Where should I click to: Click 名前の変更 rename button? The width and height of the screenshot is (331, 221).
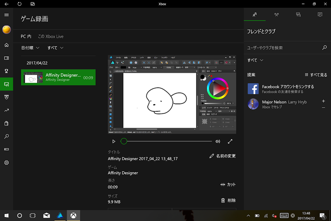click(x=223, y=156)
